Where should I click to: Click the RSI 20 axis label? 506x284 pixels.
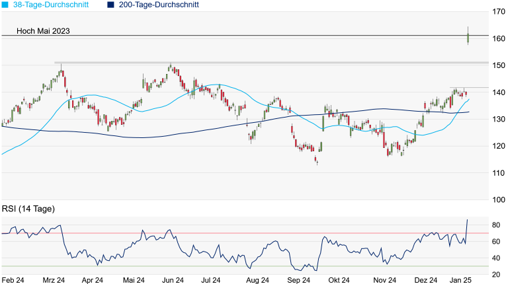[495, 273]
